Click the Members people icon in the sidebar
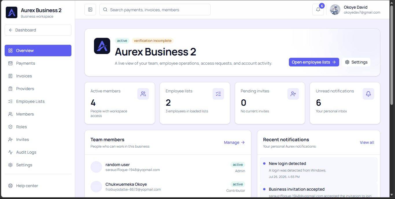 point(10,114)
